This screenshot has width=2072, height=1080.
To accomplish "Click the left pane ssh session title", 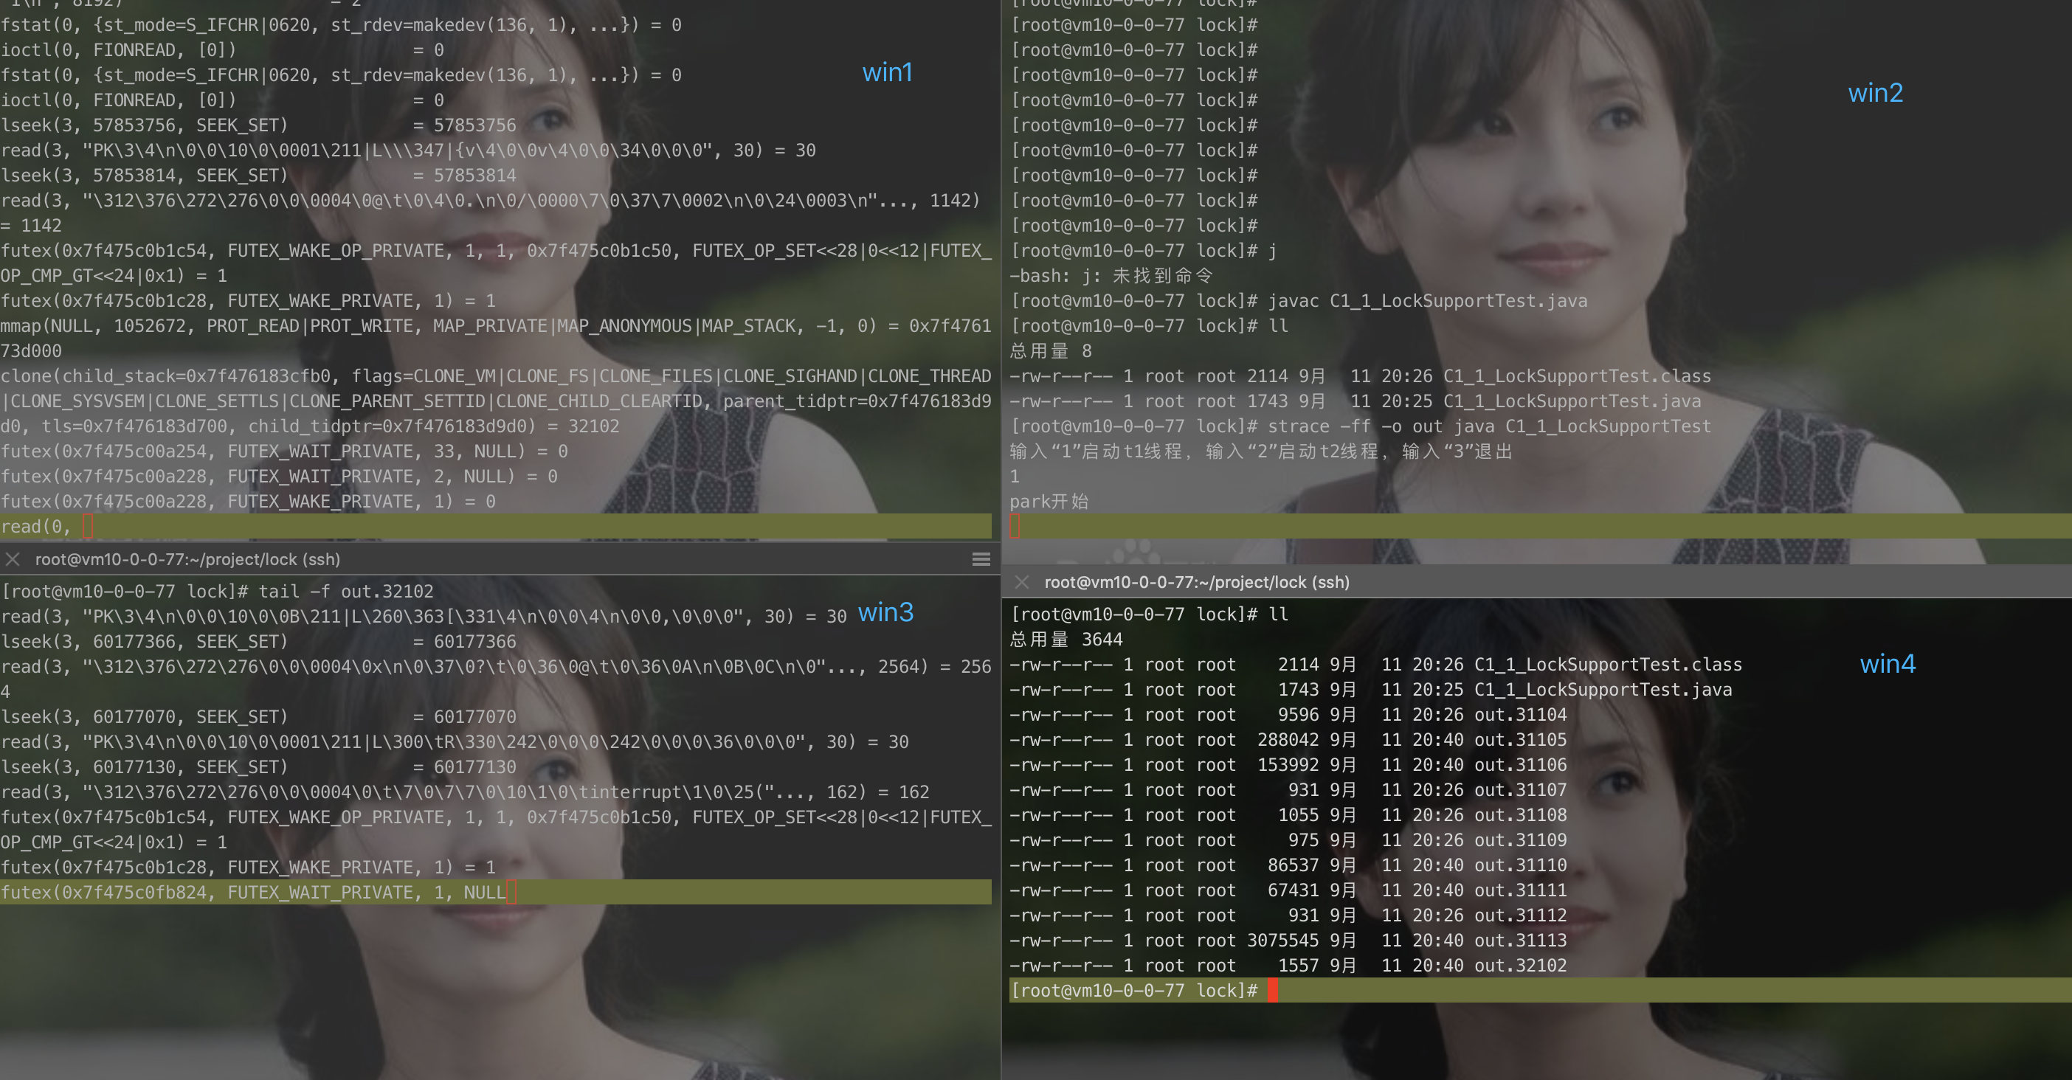I will pos(187,559).
